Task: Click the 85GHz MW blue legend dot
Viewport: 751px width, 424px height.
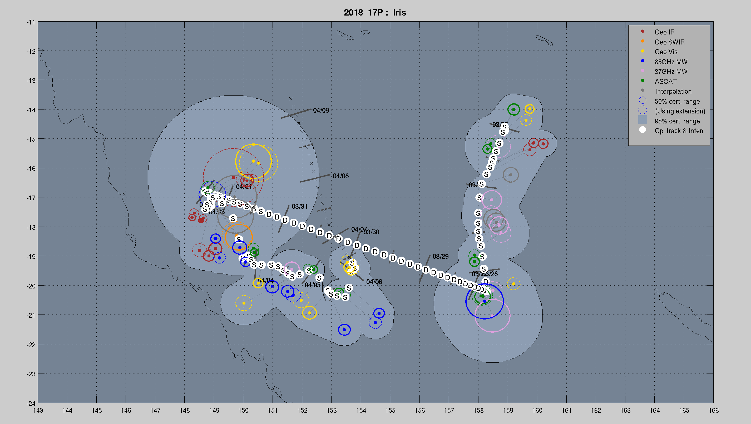Action: coord(643,61)
